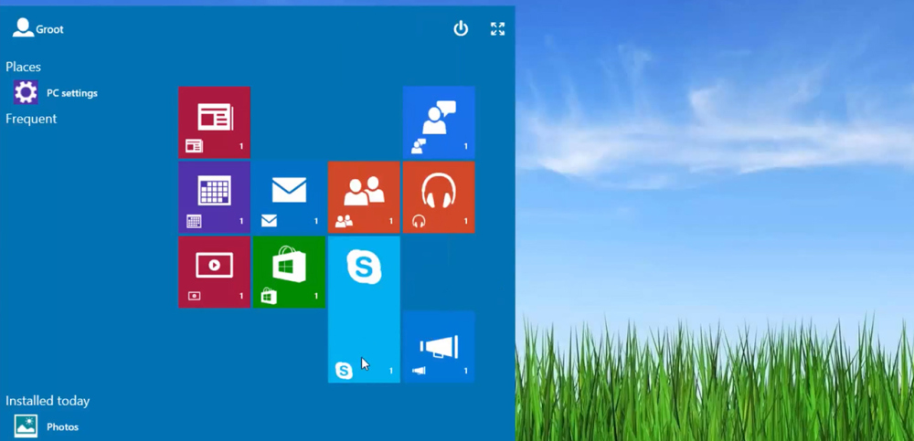Open the orange People tile

coord(364,197)
